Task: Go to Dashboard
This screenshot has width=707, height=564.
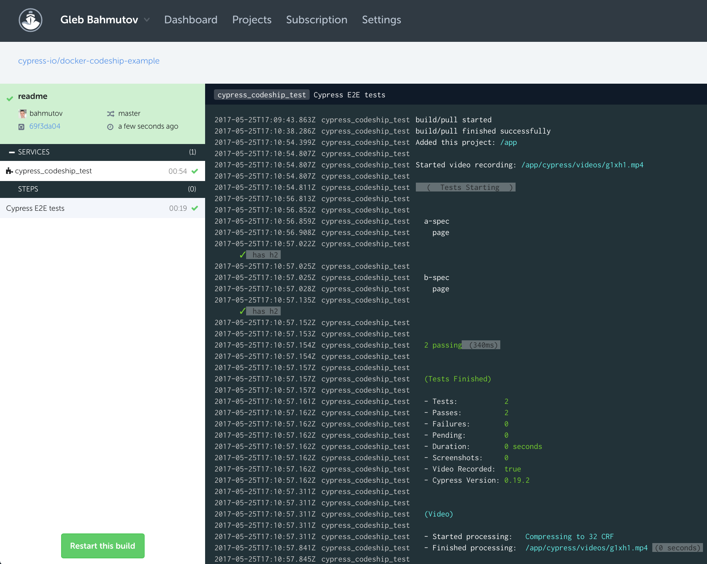Action: [x=191, y=20]
